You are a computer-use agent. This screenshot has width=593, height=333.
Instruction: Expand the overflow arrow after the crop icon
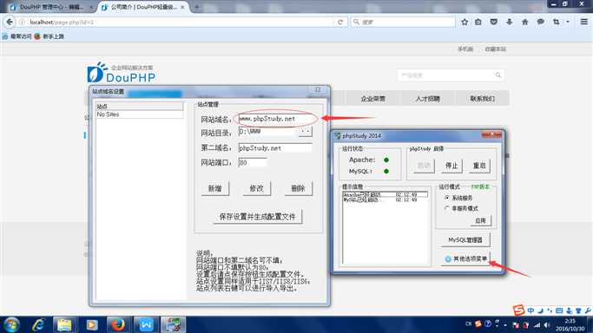568,23
